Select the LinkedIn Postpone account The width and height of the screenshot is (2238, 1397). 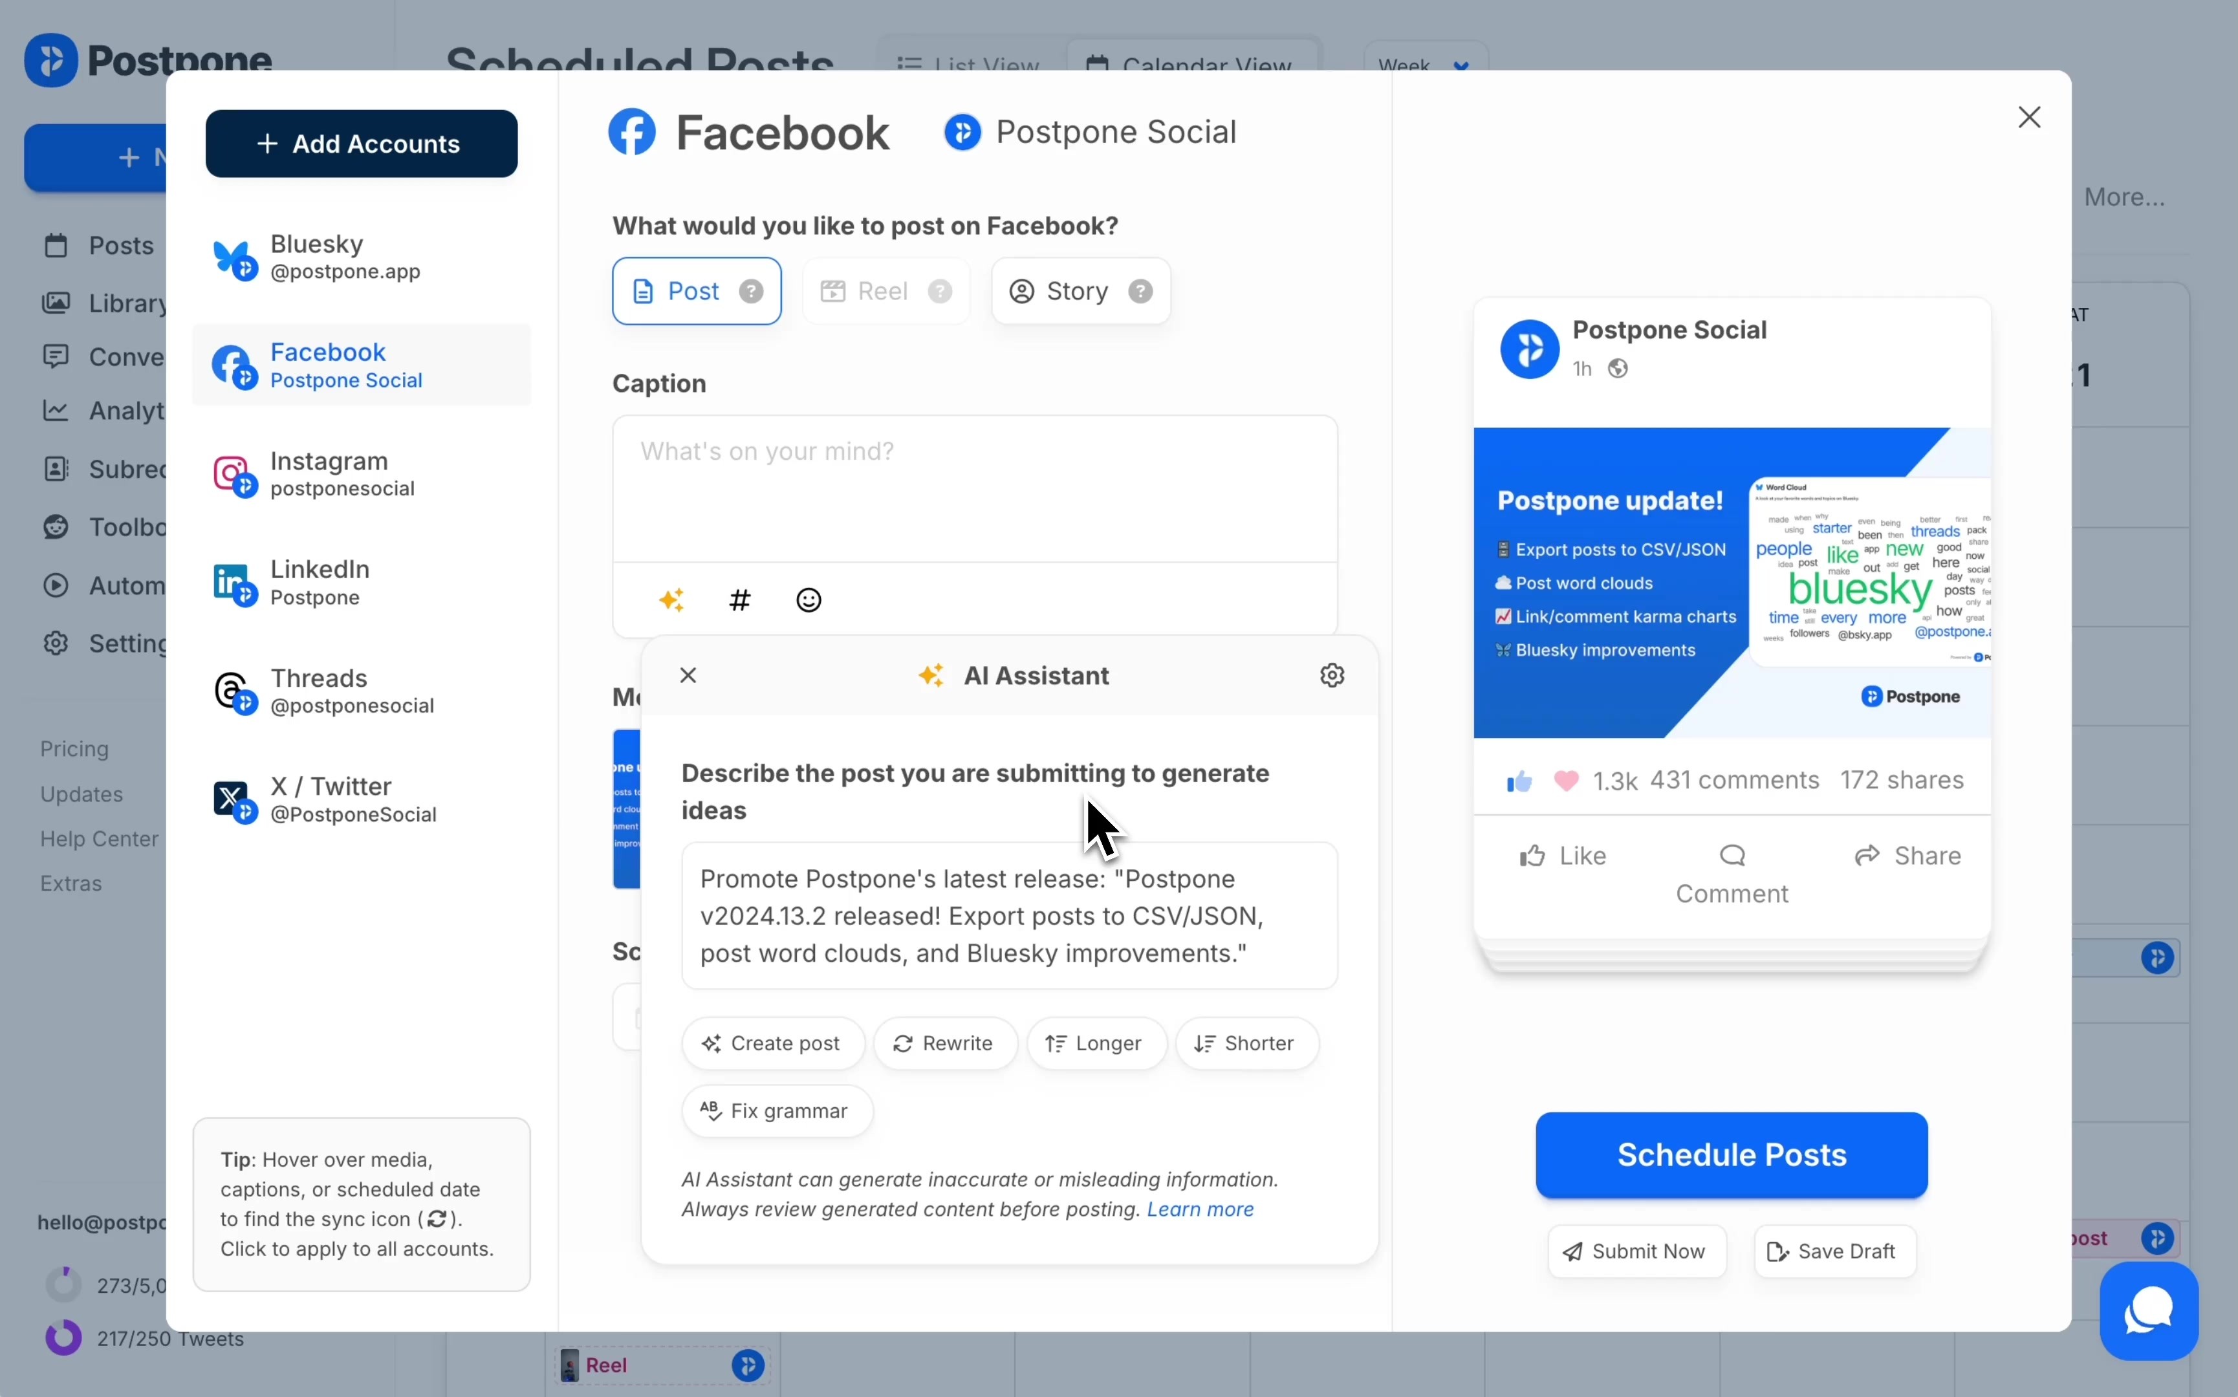point(362,582)
